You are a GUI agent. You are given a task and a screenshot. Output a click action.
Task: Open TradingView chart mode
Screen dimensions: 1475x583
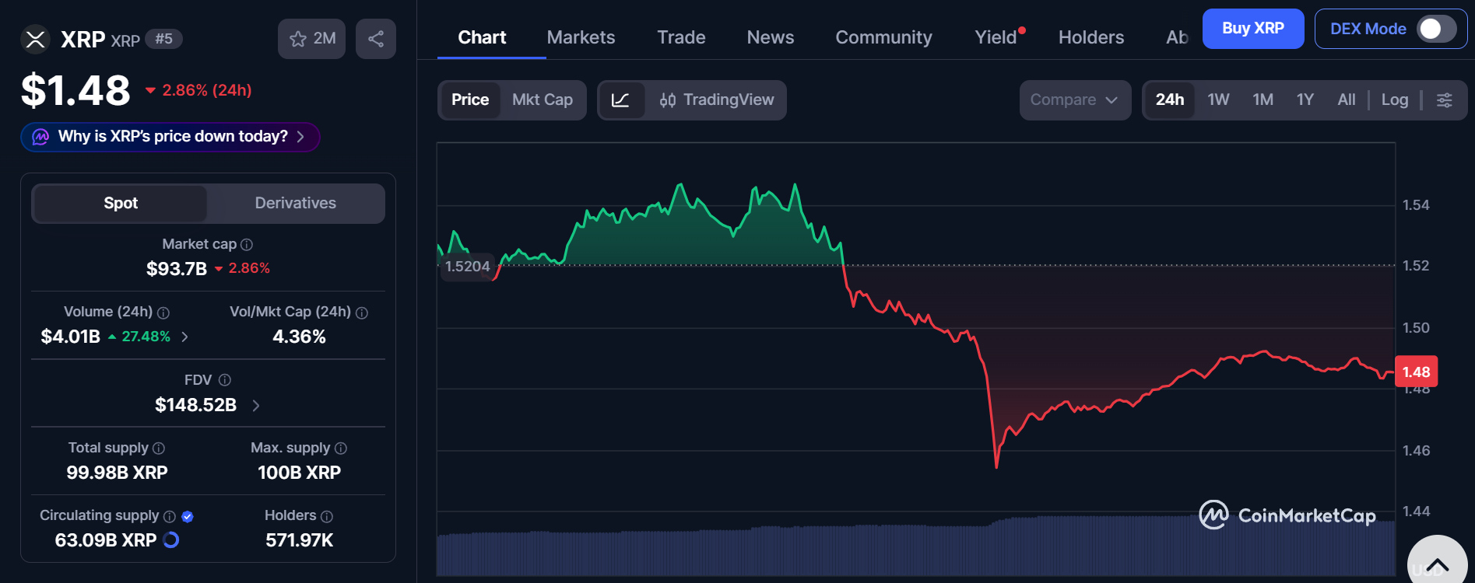tap(717, 100)
